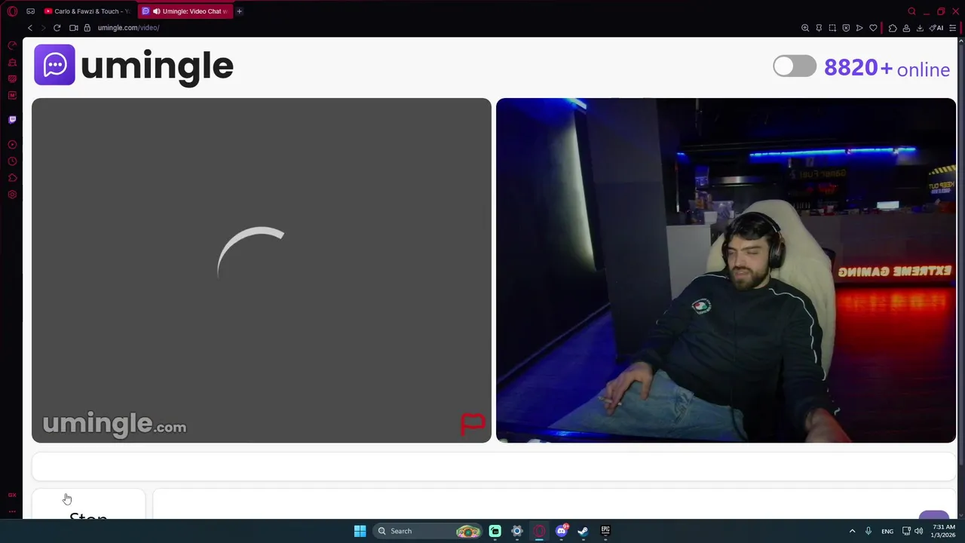This screenshot has height=543, width=965.
Task: Take a snapshot of the page
Action: tap(832, 28)
